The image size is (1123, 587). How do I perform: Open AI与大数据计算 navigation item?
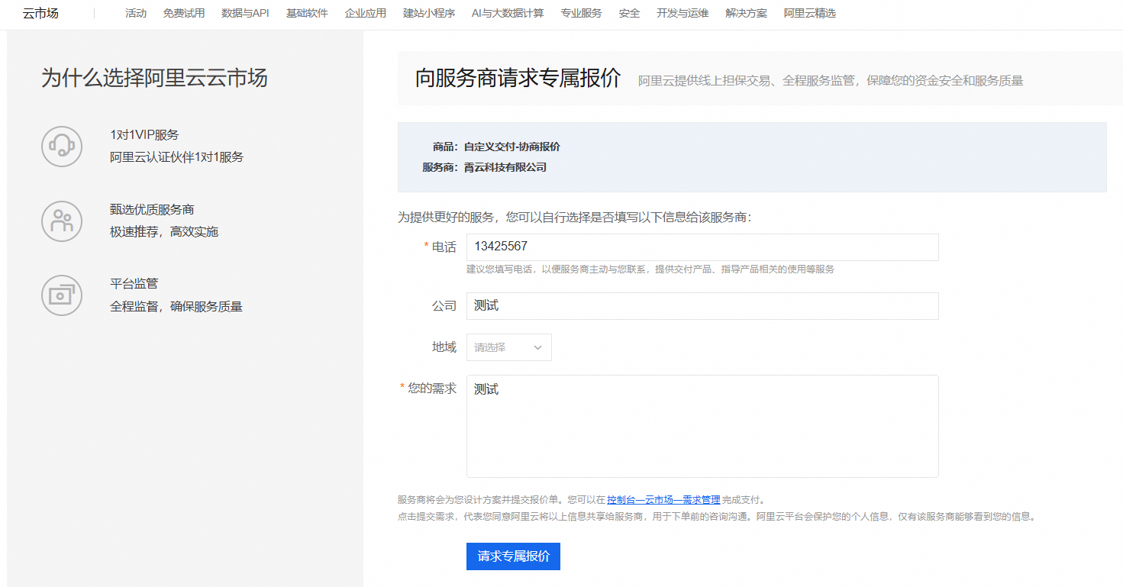pyautogui.click(x=508, y=13)
